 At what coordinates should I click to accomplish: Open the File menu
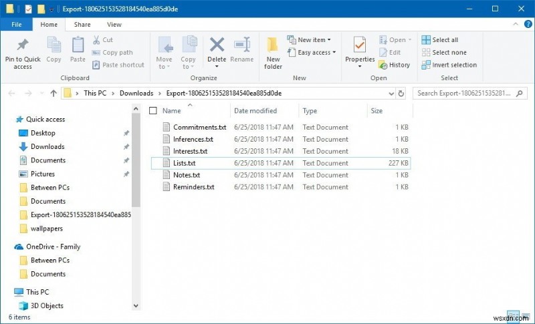17,25
